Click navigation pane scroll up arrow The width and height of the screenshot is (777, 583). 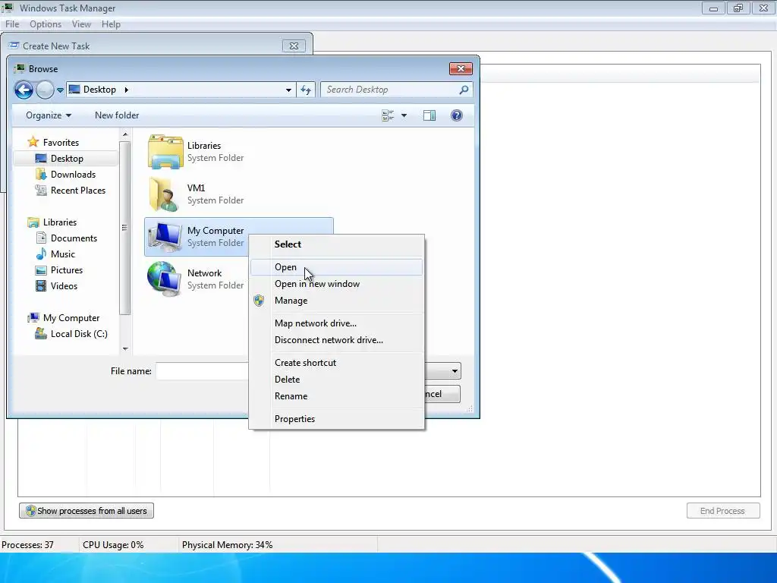tap(125, 134)
